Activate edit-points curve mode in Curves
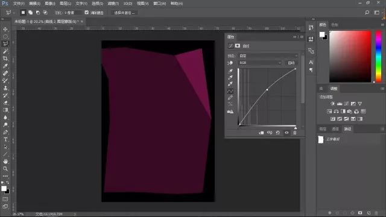This screenshot has width=386, height=217. pyautogui.click(x=230, y=91)
